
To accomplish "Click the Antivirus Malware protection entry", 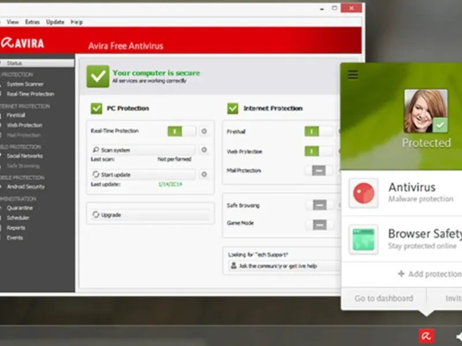I will coord(401,193).
